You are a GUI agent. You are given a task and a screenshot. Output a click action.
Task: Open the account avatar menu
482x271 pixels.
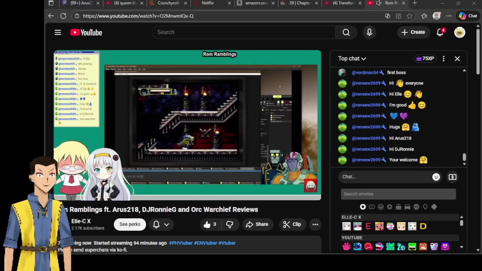coord(459,32)
